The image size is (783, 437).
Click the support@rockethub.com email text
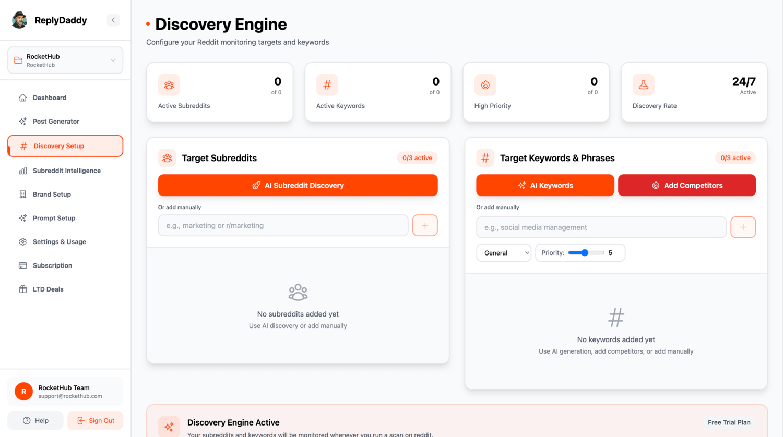click(70, 396)
